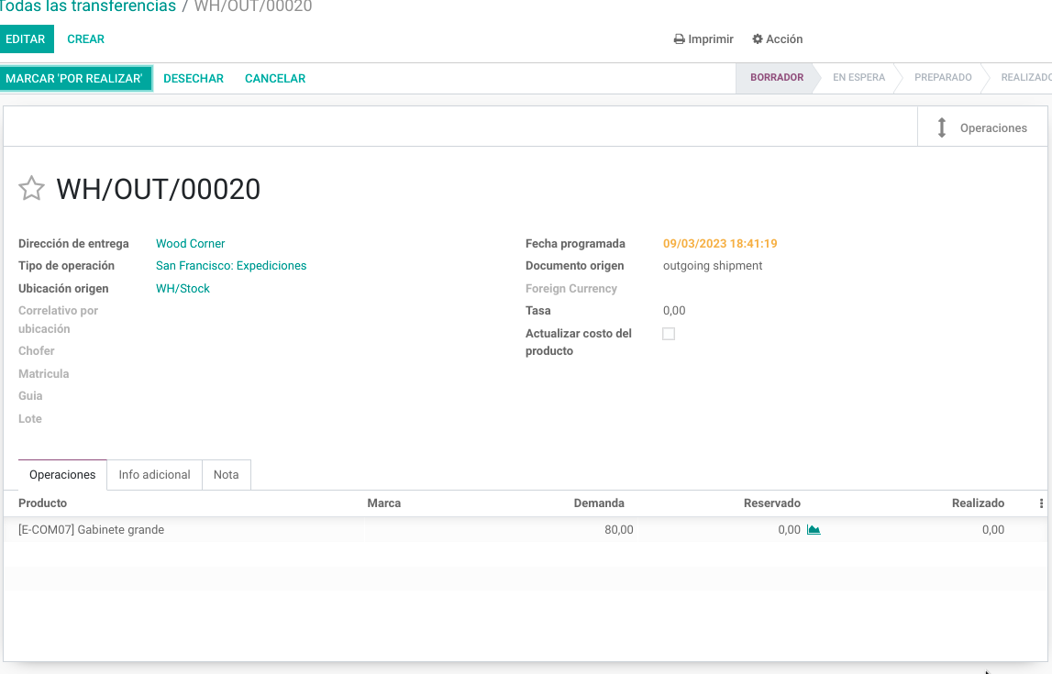Click the DESECHAR button
This screenshot has height=674, width=1052.
[x=194, y=79]
